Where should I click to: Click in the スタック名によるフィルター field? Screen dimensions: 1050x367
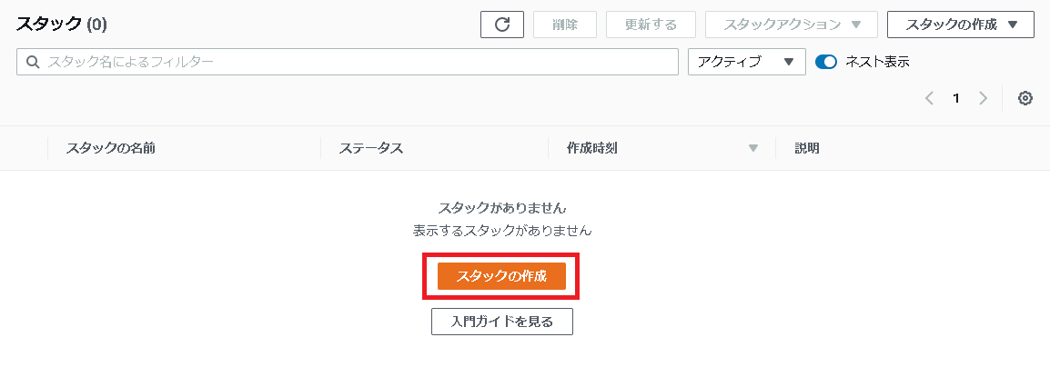(x=348, y=62)
